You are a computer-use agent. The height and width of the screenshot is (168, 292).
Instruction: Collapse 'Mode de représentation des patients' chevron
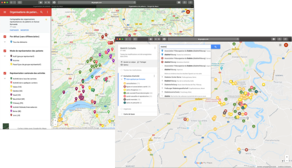(x=5, y=56)
